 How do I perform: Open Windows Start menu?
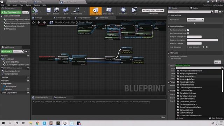(x=3, y=123)
